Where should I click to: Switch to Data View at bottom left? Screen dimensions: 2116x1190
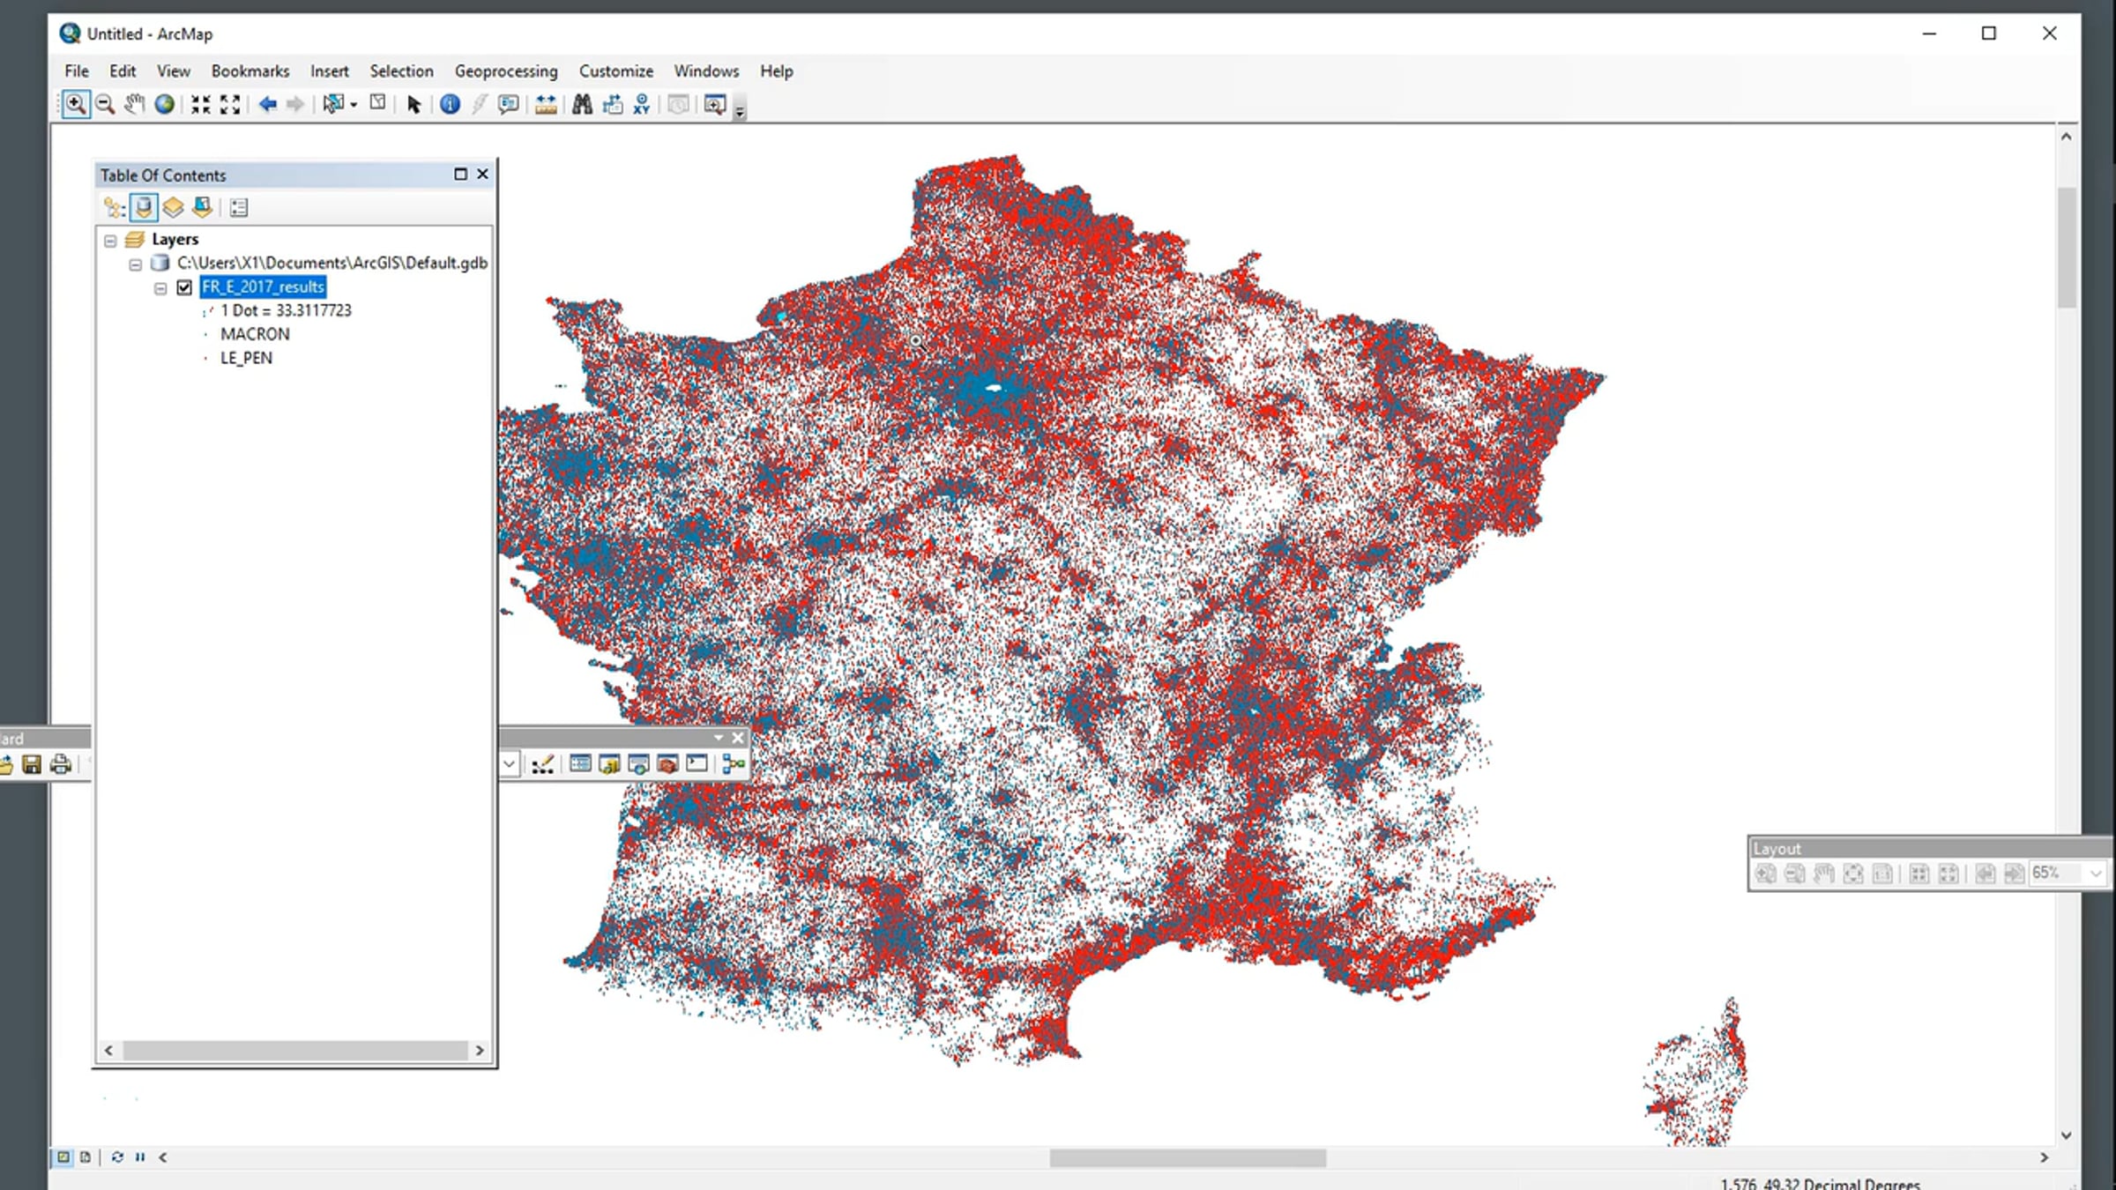point(63,1157)
